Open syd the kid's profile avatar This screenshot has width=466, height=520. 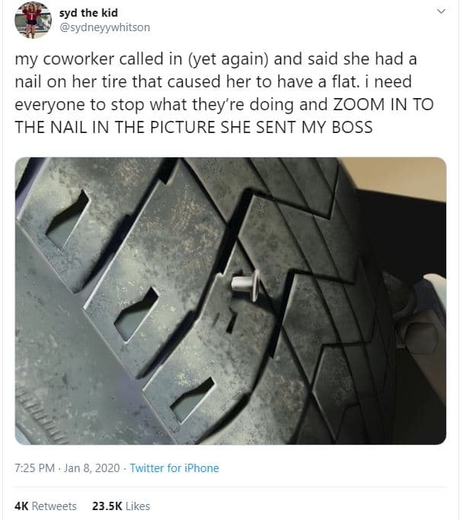point(33,20)
